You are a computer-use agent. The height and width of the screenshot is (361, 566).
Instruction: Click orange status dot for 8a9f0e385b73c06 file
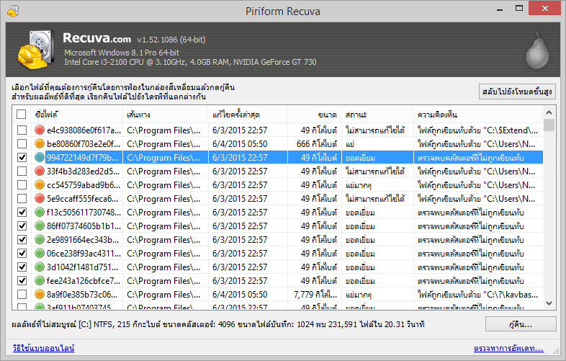(x=40, y=295)
